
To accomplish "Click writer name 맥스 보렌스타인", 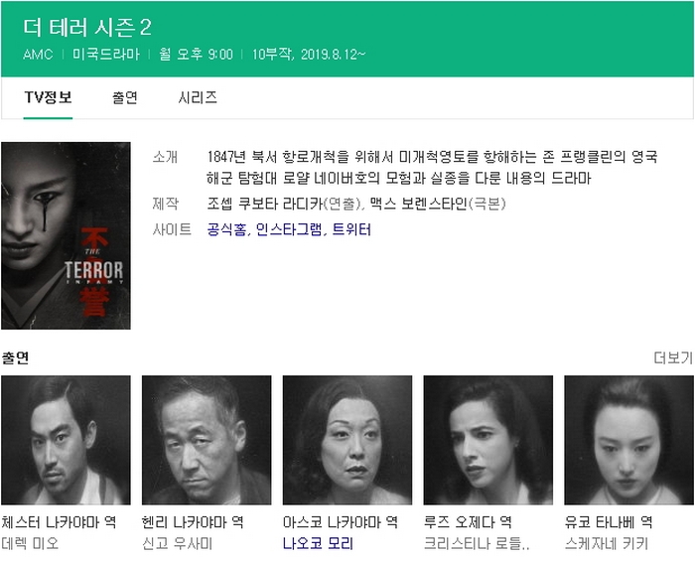I will tap(419, 204).
